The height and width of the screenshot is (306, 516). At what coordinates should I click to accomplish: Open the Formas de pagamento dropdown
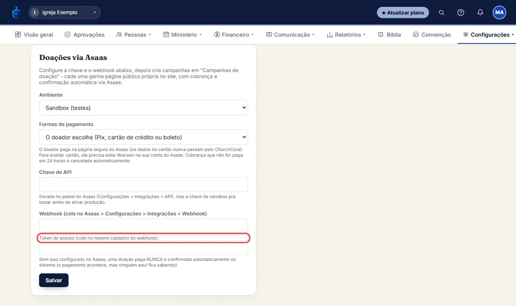pos(144,137)
